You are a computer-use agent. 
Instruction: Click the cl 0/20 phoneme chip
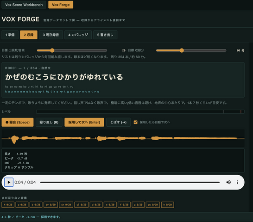coord(82,205)
